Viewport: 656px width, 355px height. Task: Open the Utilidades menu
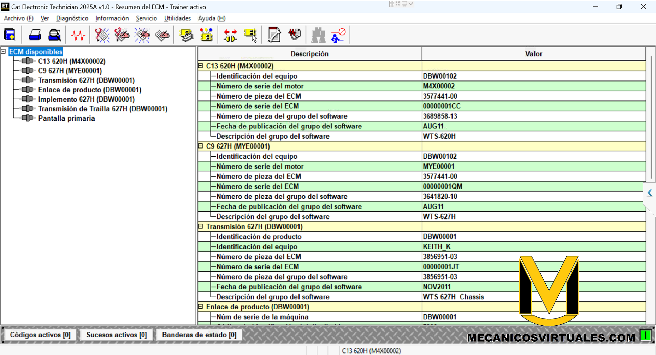(x=177, y=18)
